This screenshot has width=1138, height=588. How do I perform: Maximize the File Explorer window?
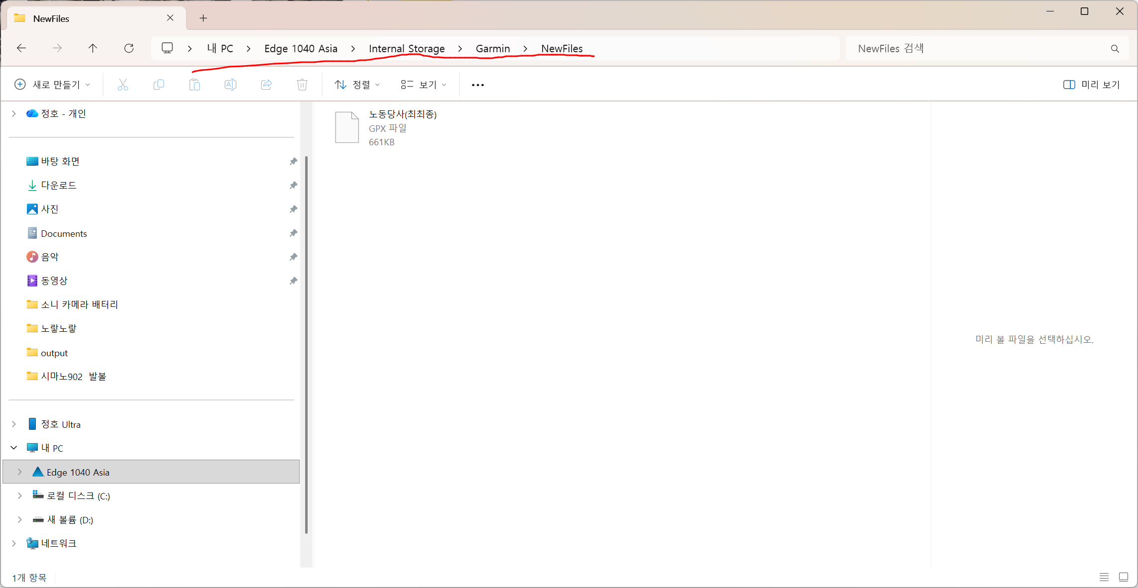click(x=1085, y=11)
